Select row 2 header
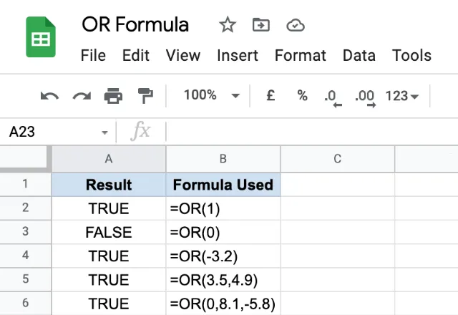458x315 pixels. 26,208
